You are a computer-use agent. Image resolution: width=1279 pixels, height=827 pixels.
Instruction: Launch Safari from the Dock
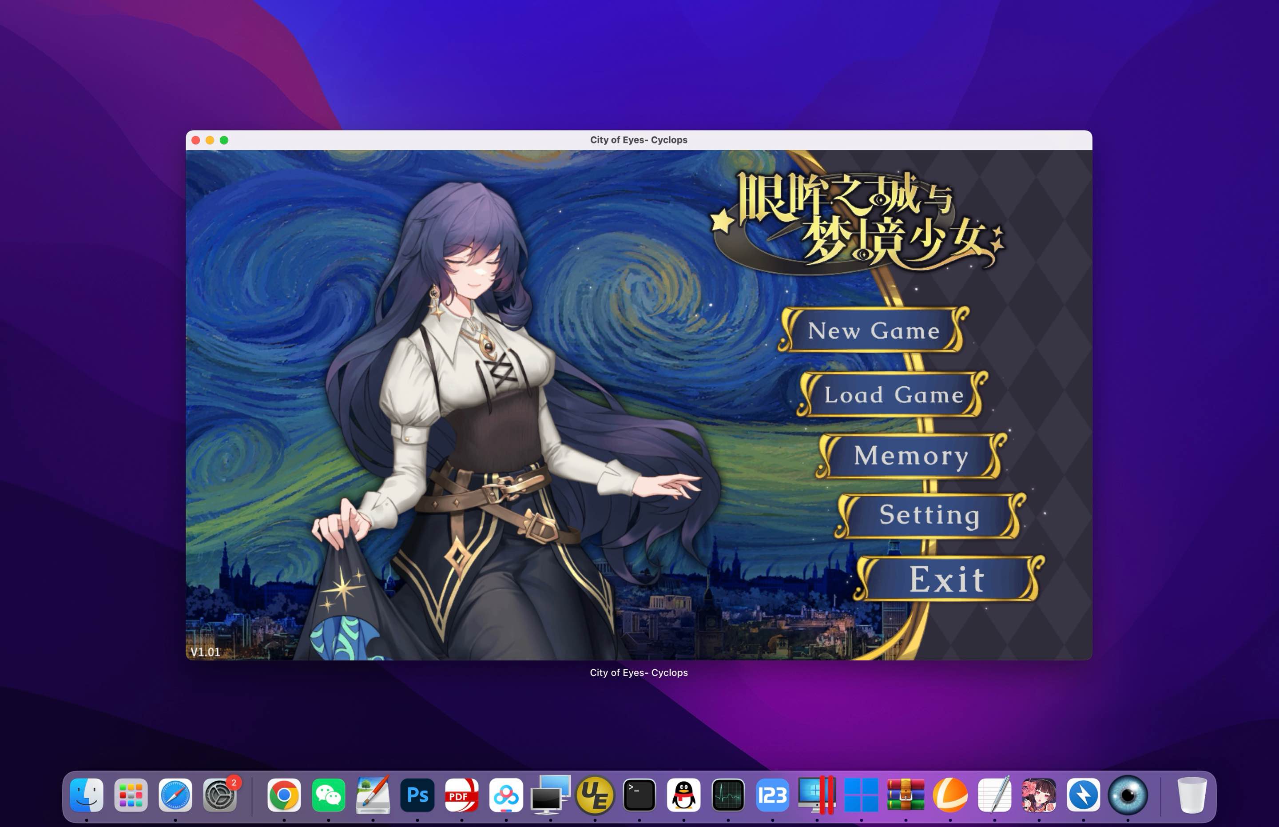pos(175,795)
